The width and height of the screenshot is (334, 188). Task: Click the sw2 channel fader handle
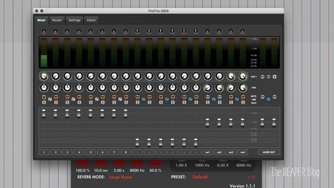pos(219,123)
